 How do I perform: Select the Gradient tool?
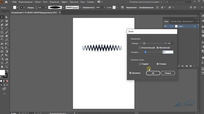[x=6, y=51]
